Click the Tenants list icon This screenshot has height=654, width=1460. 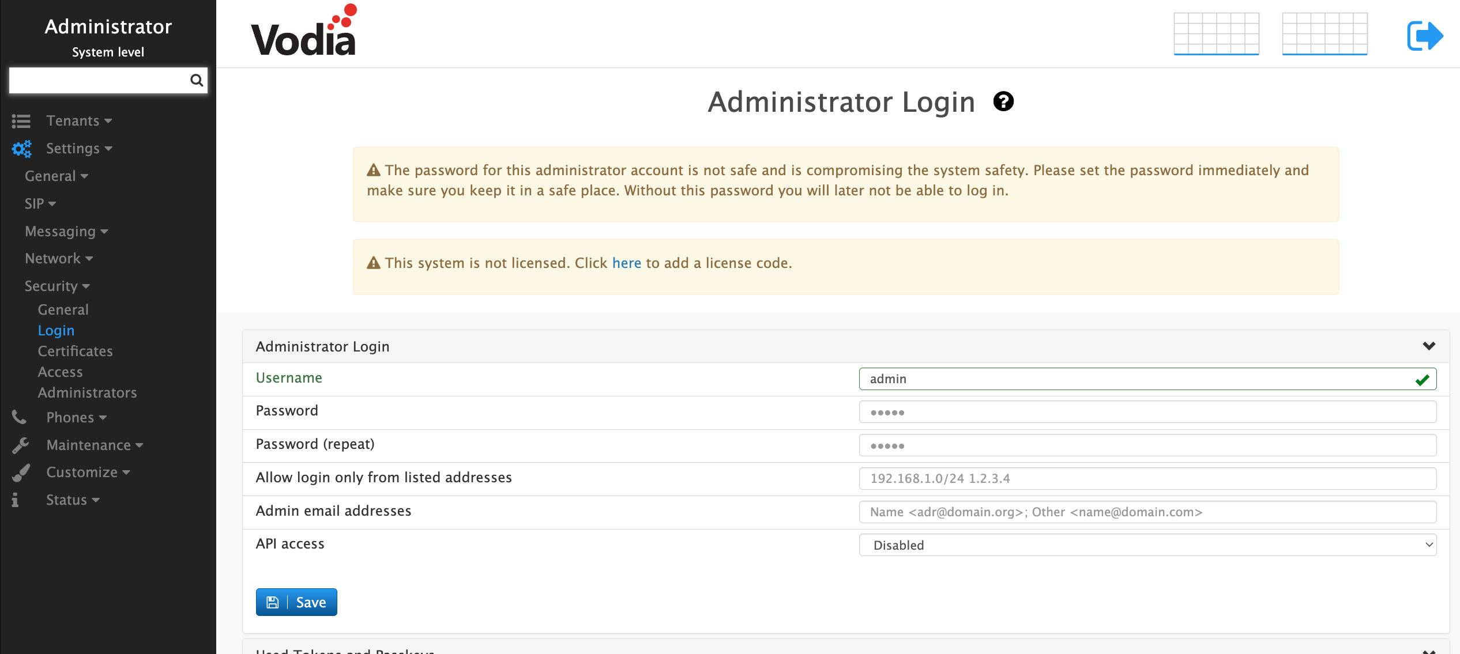21,120
